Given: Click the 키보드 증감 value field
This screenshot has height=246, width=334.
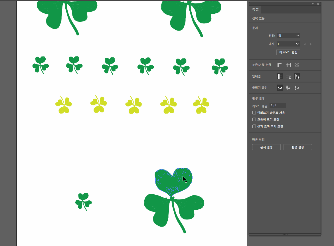Looking at the screenshot, I should (x=277, y=106).
